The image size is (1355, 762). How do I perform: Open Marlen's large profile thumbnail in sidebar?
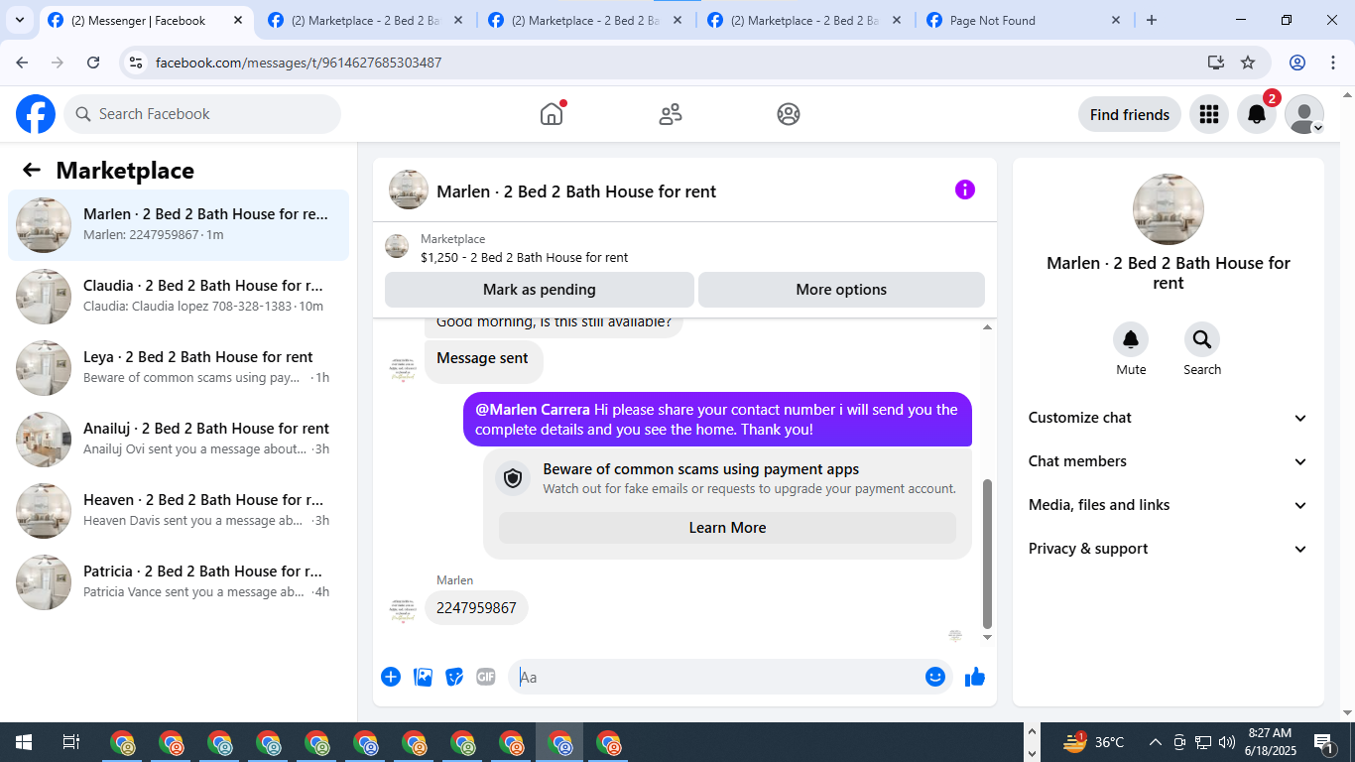[1169, 209]
